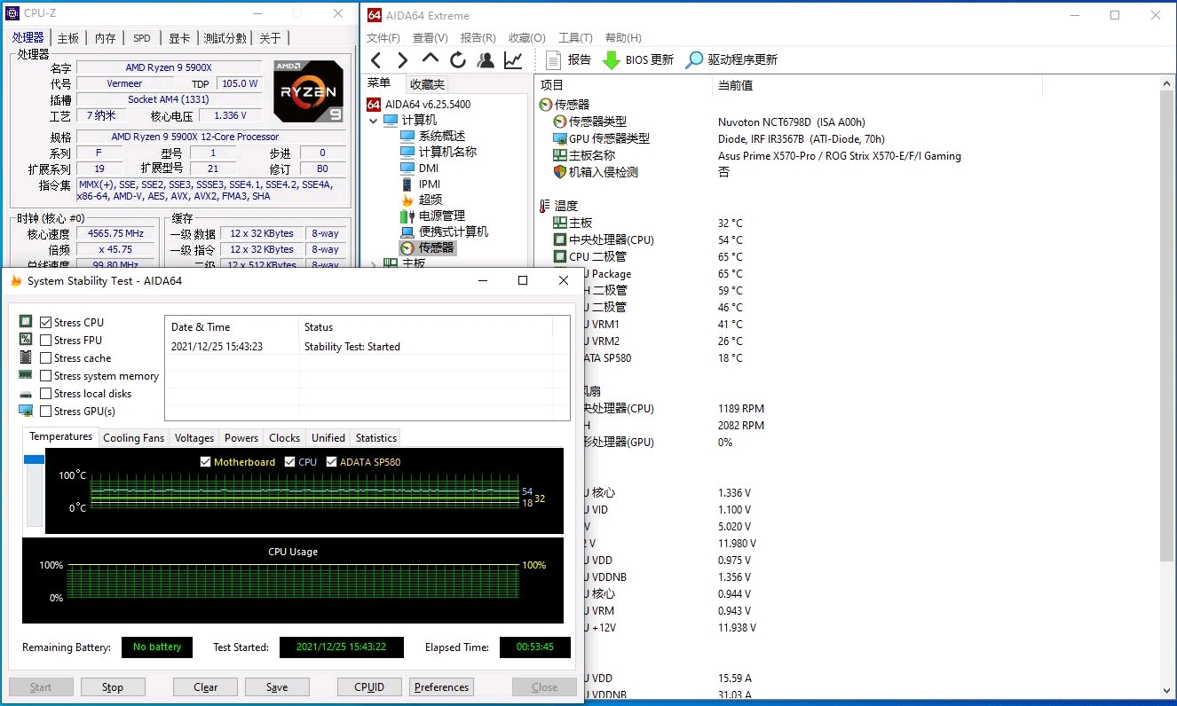Switch to Unified tab
The image size is (1177, 706).
coord(328,438)
